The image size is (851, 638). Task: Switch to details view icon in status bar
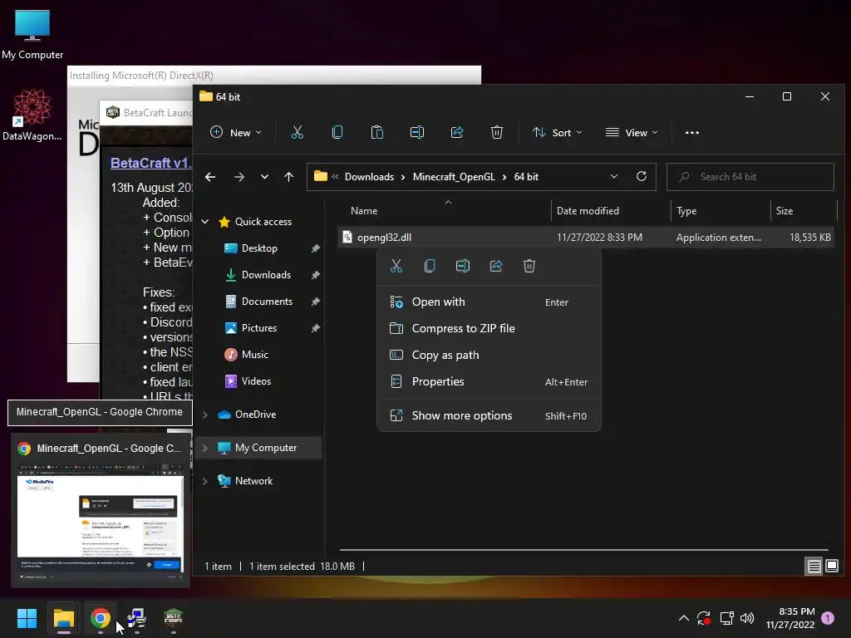coord(814,567)
